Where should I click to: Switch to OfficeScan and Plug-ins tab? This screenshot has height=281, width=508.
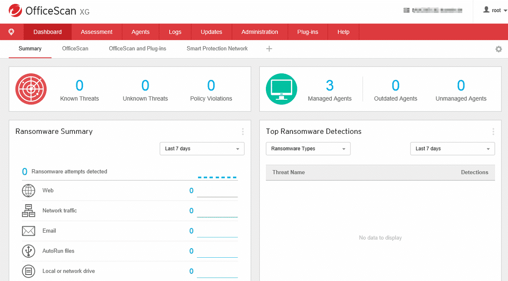point(137,49)
